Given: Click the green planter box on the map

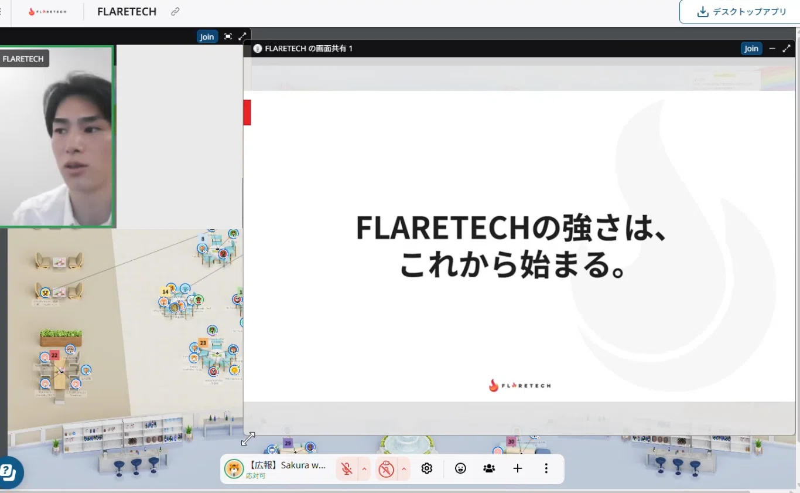Looking at the screenshot, I should (x=61, y=338).
